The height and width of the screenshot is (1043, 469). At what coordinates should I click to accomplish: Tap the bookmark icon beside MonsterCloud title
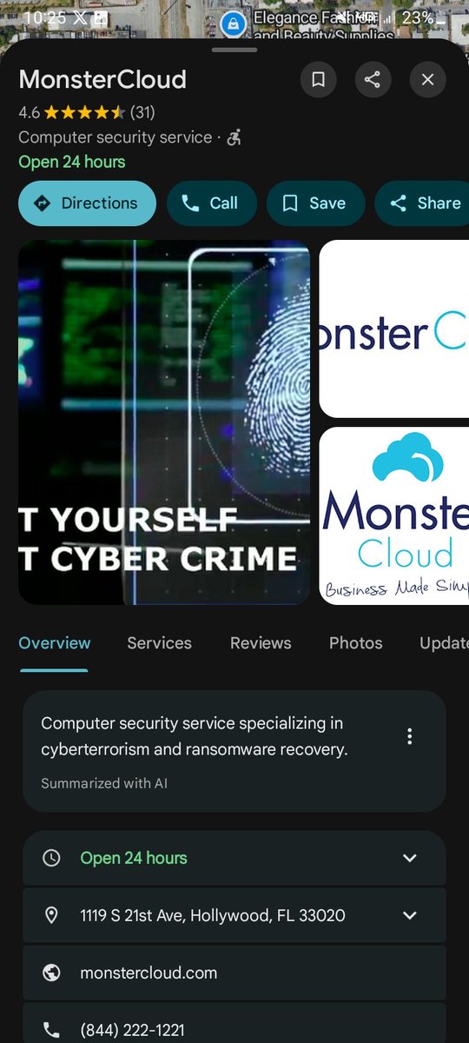(x=319, y=80)
